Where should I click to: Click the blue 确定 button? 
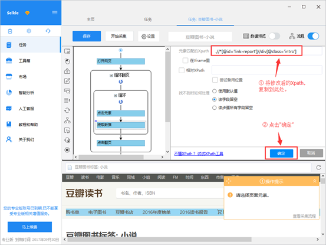pos(281,153)
